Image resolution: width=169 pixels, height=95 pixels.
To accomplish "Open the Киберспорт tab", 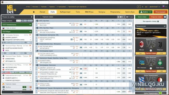I will (65, 12).
